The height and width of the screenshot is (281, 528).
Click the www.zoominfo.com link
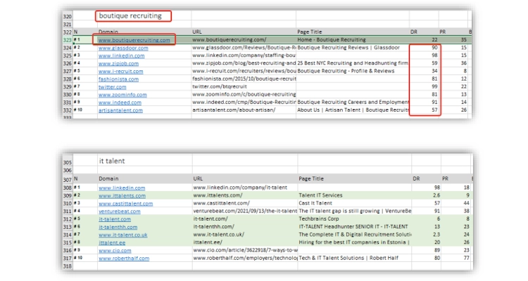(122, 94)
